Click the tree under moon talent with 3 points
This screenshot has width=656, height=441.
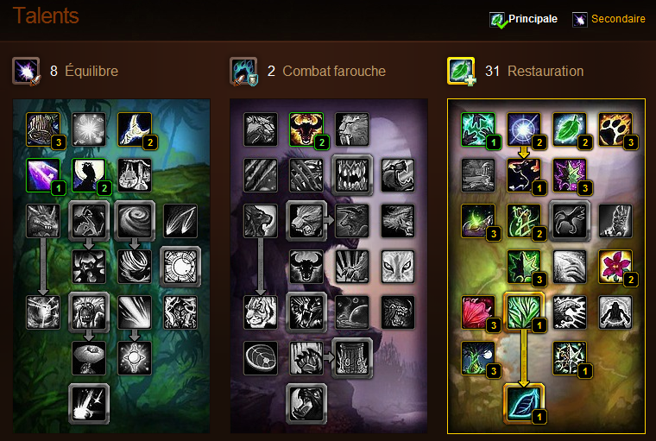478,358
